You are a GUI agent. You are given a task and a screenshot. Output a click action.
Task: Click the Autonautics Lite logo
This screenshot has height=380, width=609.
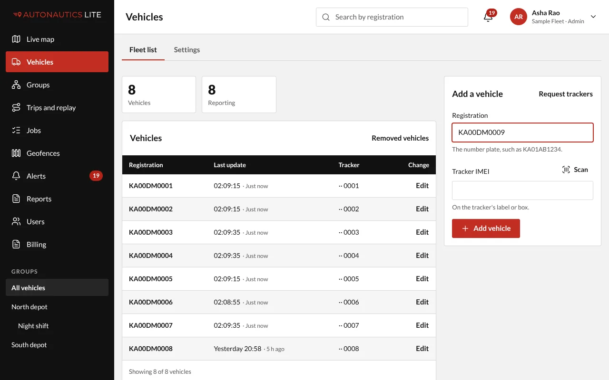point(57,15)
